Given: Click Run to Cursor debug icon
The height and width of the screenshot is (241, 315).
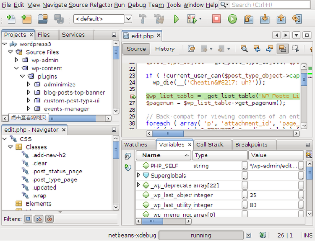Looking at the screenshot, I should pos(297,19).
